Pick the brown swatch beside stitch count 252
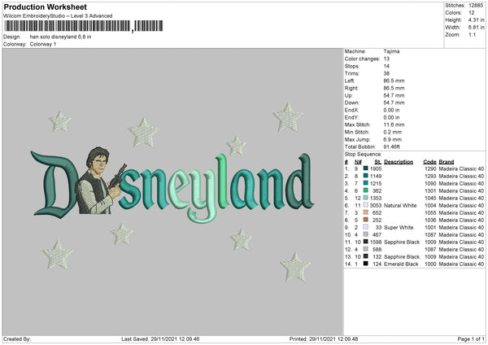Viewport: 488px width, 345px height. 366,220
